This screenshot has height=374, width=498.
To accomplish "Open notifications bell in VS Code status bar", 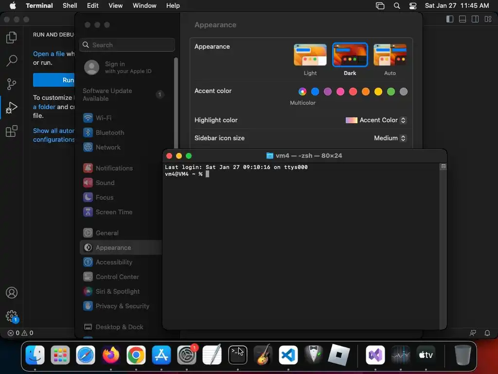I will pos(487,333).
